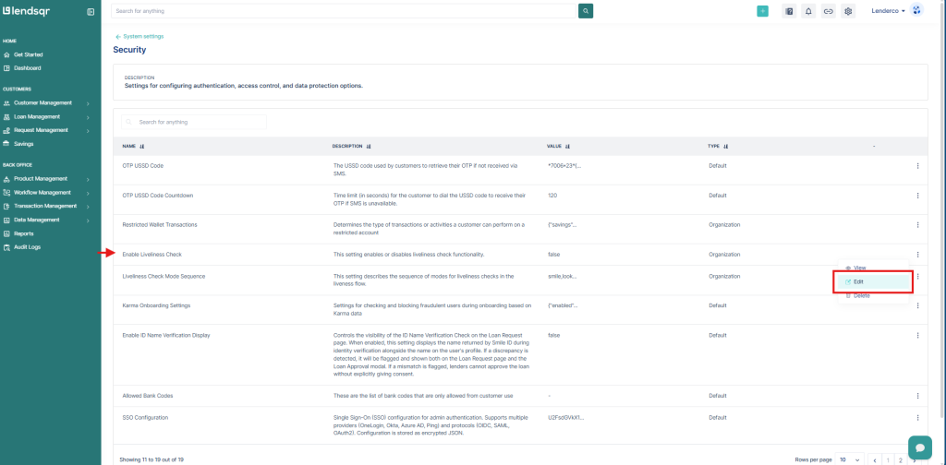Open three-dot menu for OTP USSD Code
Image resolution: width=946 pixels, height=465 pixels.
point(917,166)
